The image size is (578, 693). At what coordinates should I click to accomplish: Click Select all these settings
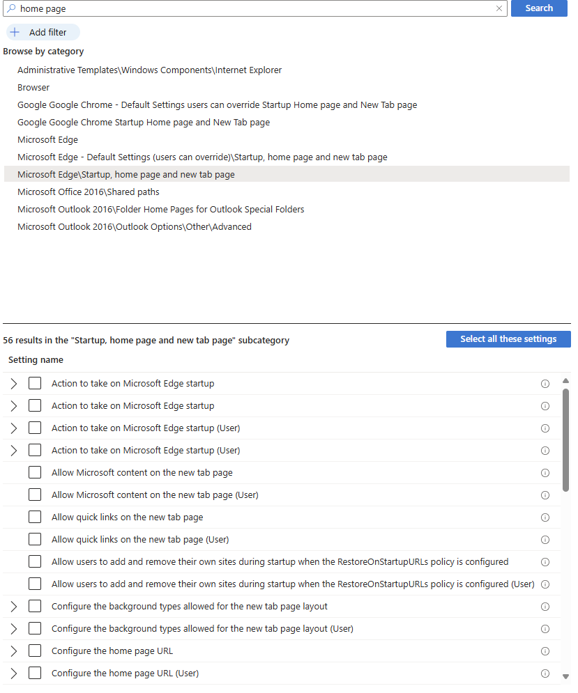[x=508, y=339]
